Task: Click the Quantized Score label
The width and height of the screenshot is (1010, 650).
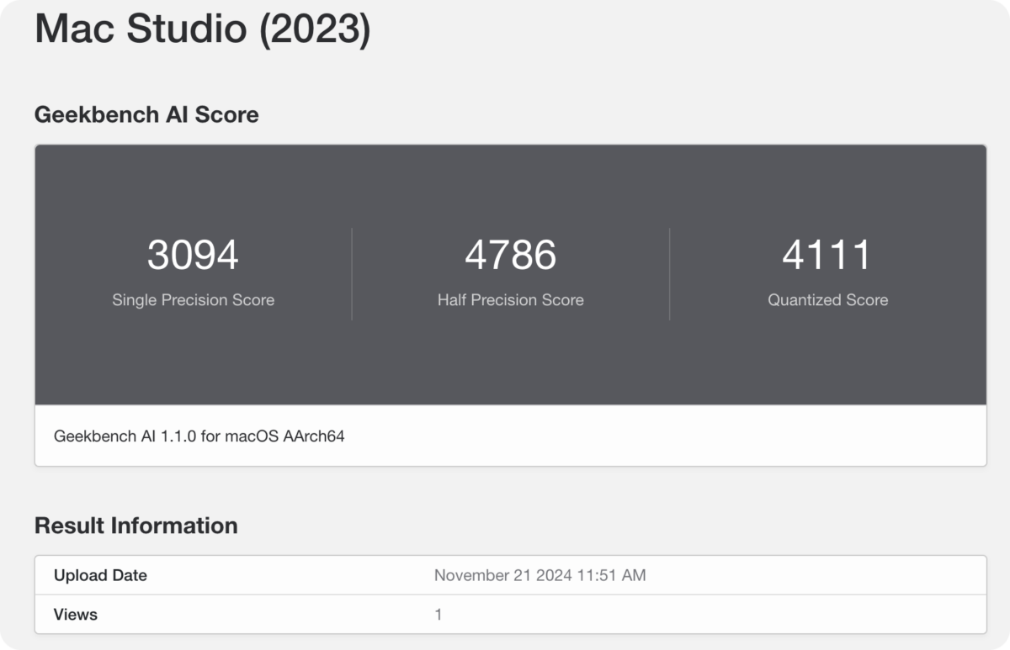Action: [x=827, y=300]
